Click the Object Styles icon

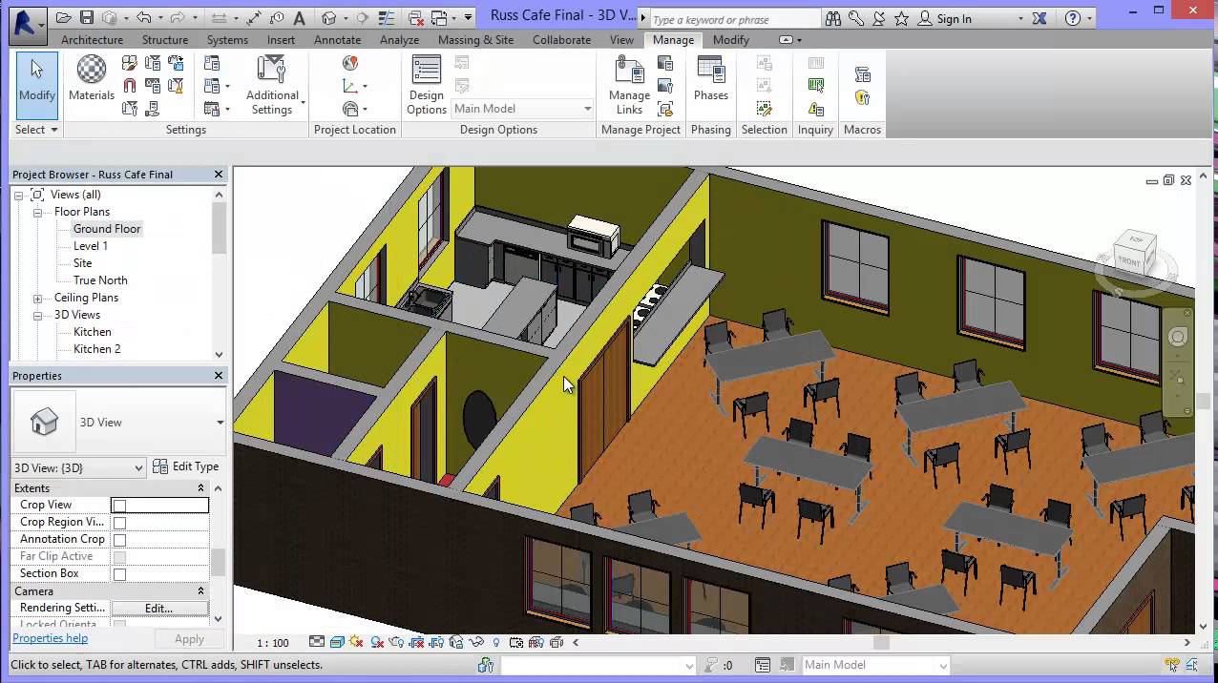pyautogui.click(x=130, y=63)
